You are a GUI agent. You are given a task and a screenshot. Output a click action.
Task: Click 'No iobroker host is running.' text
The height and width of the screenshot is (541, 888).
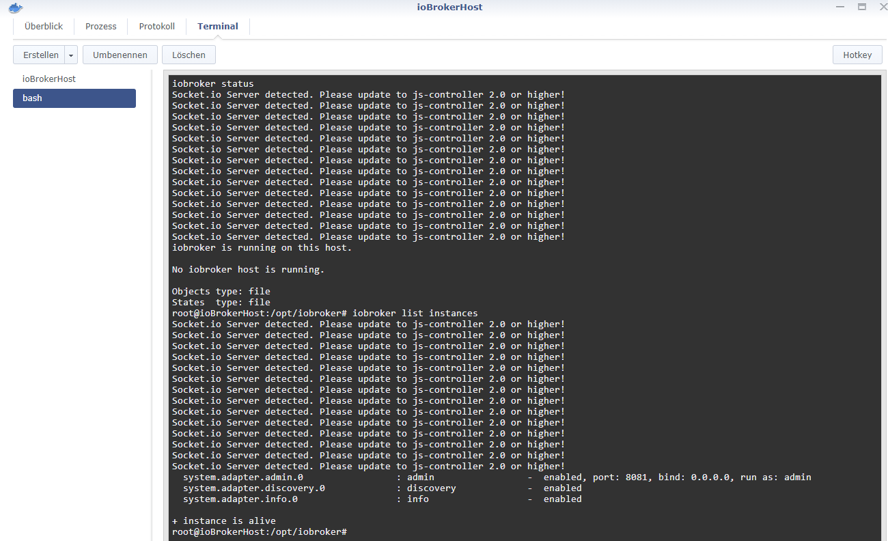[248, 270]
